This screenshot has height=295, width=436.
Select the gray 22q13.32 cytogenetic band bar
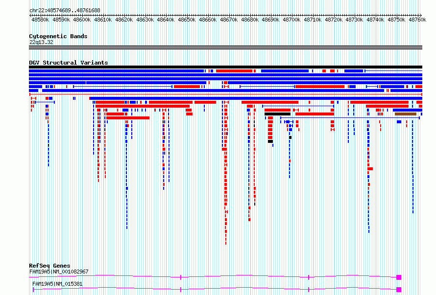tap(225, 47)
